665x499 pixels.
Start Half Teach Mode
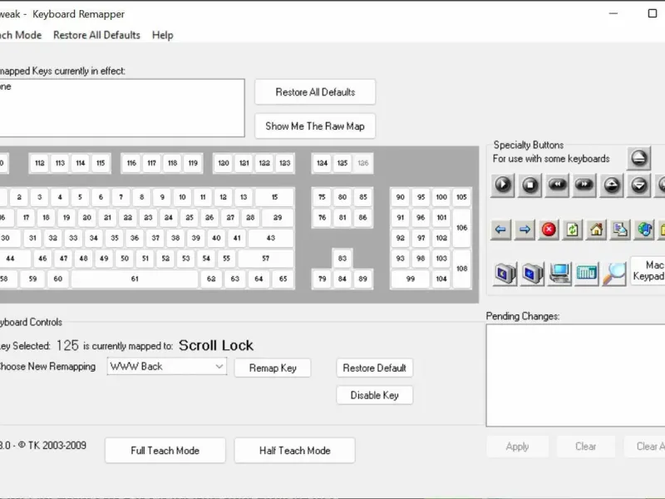(x=295, y=451)
